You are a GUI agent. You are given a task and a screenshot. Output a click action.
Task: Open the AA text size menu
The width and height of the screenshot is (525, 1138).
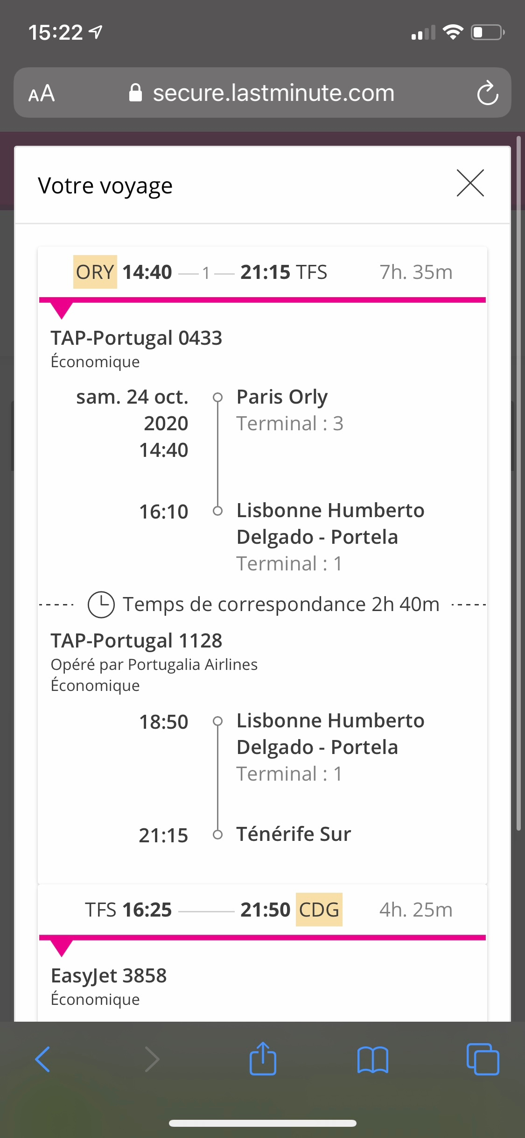point(42,93)
